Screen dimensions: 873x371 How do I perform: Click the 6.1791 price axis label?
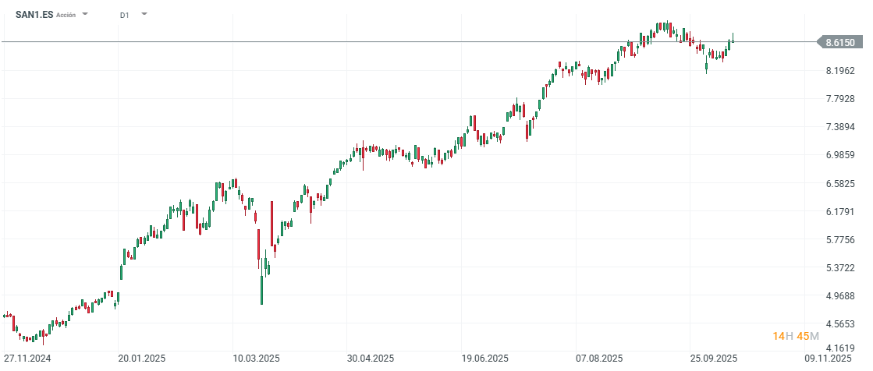[x=840, y=212]
